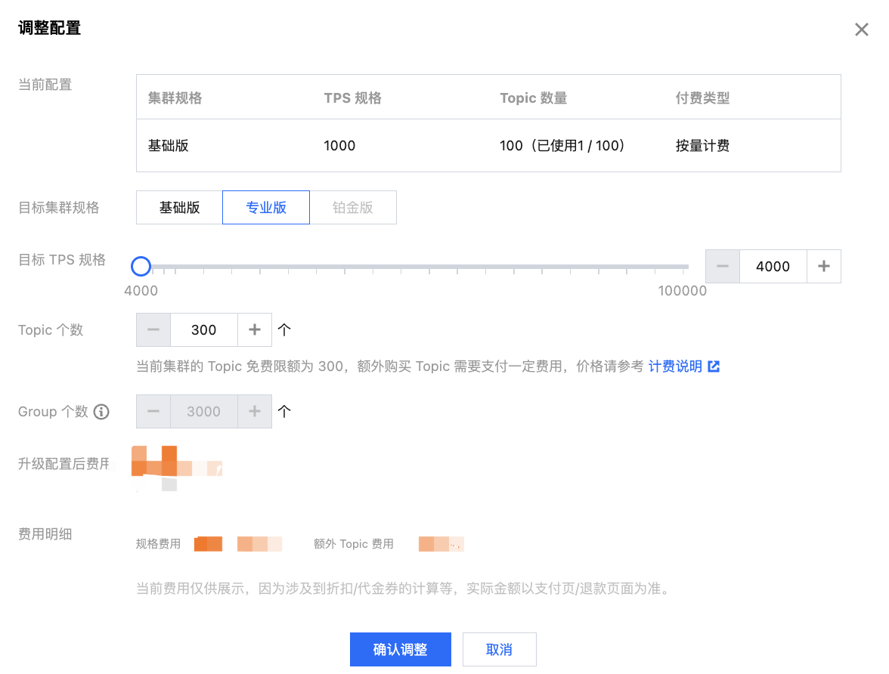Click info icon next to Group 个数
This screenshot has width=889, height=674.
coord(101,412)
